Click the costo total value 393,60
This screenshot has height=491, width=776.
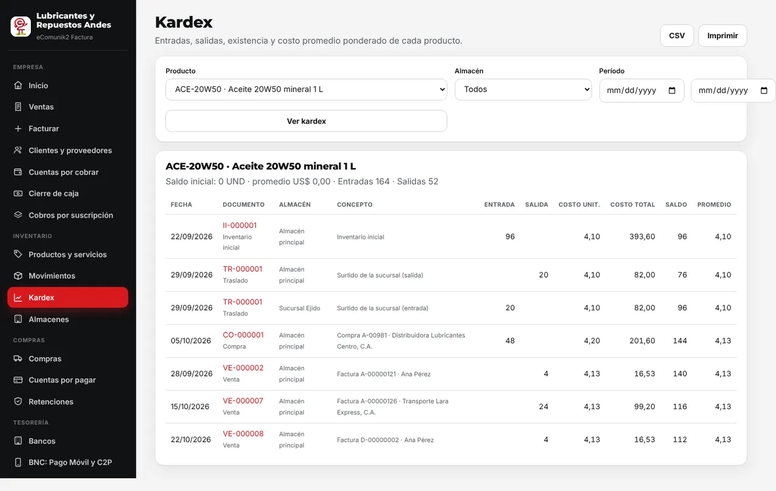click(x=642, y=236)
